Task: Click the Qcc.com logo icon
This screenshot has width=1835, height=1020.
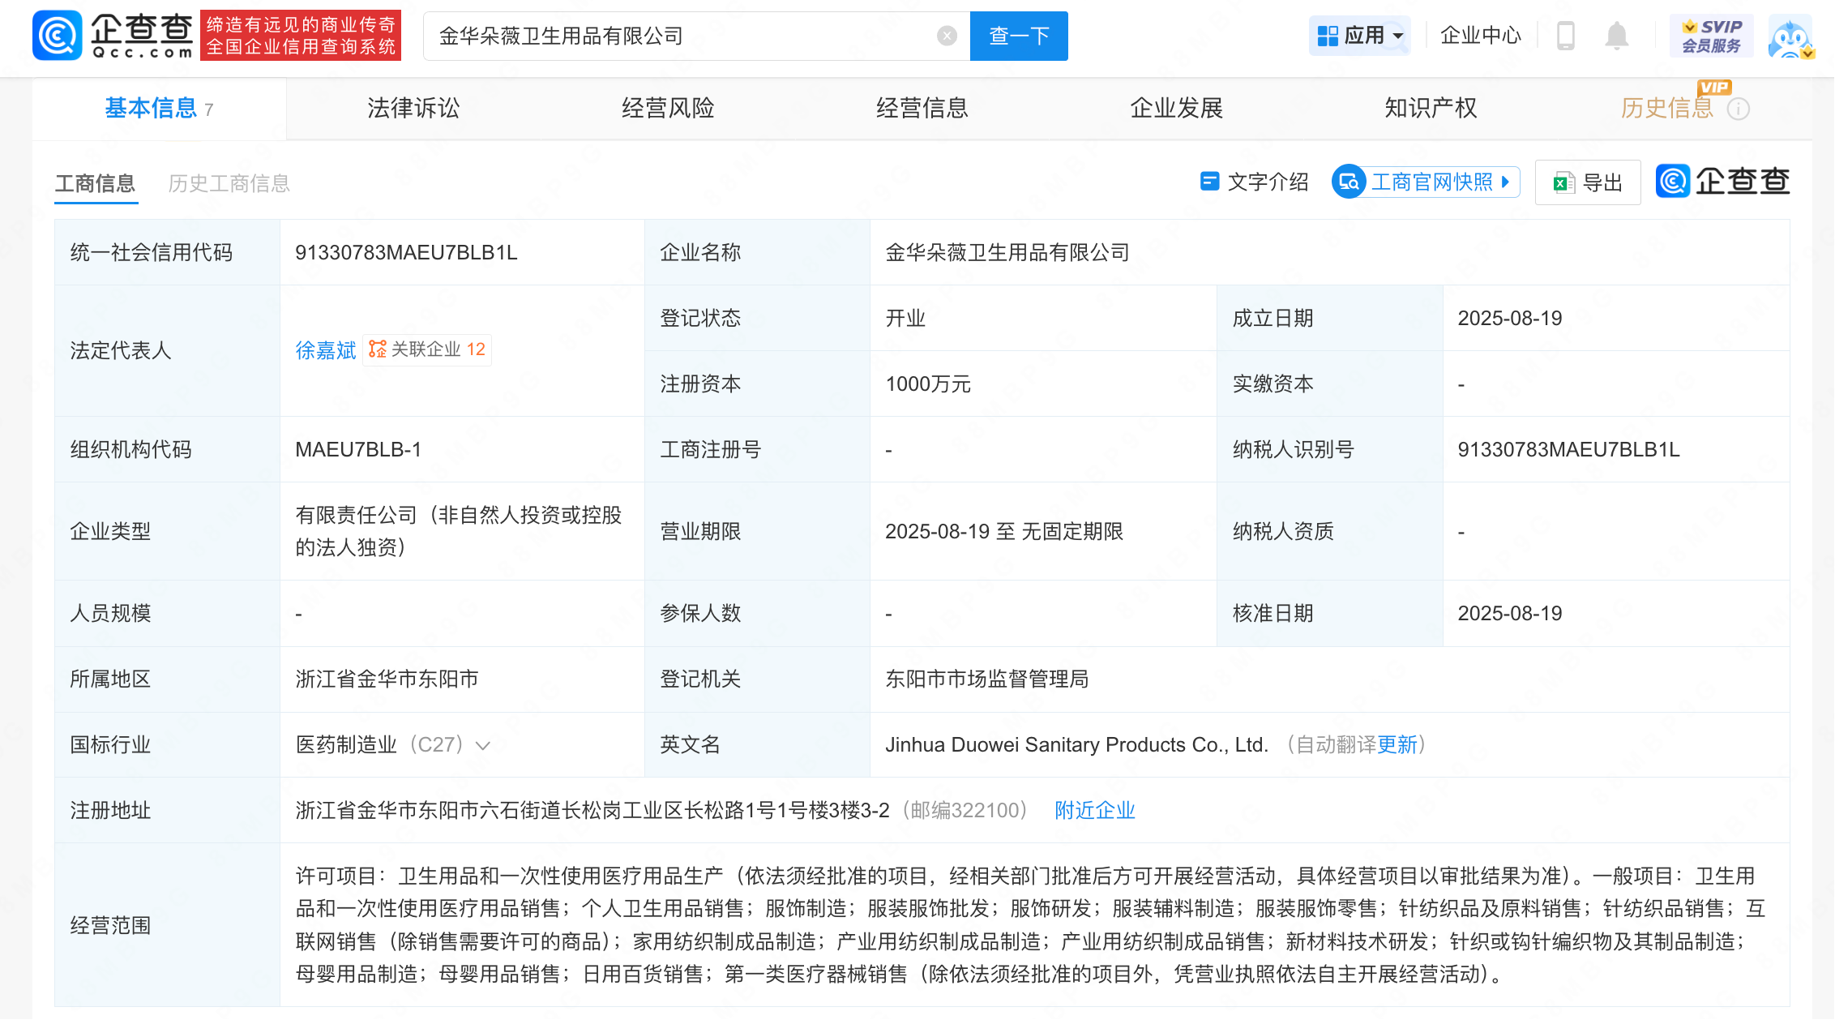Action: [x=57, y=36]
